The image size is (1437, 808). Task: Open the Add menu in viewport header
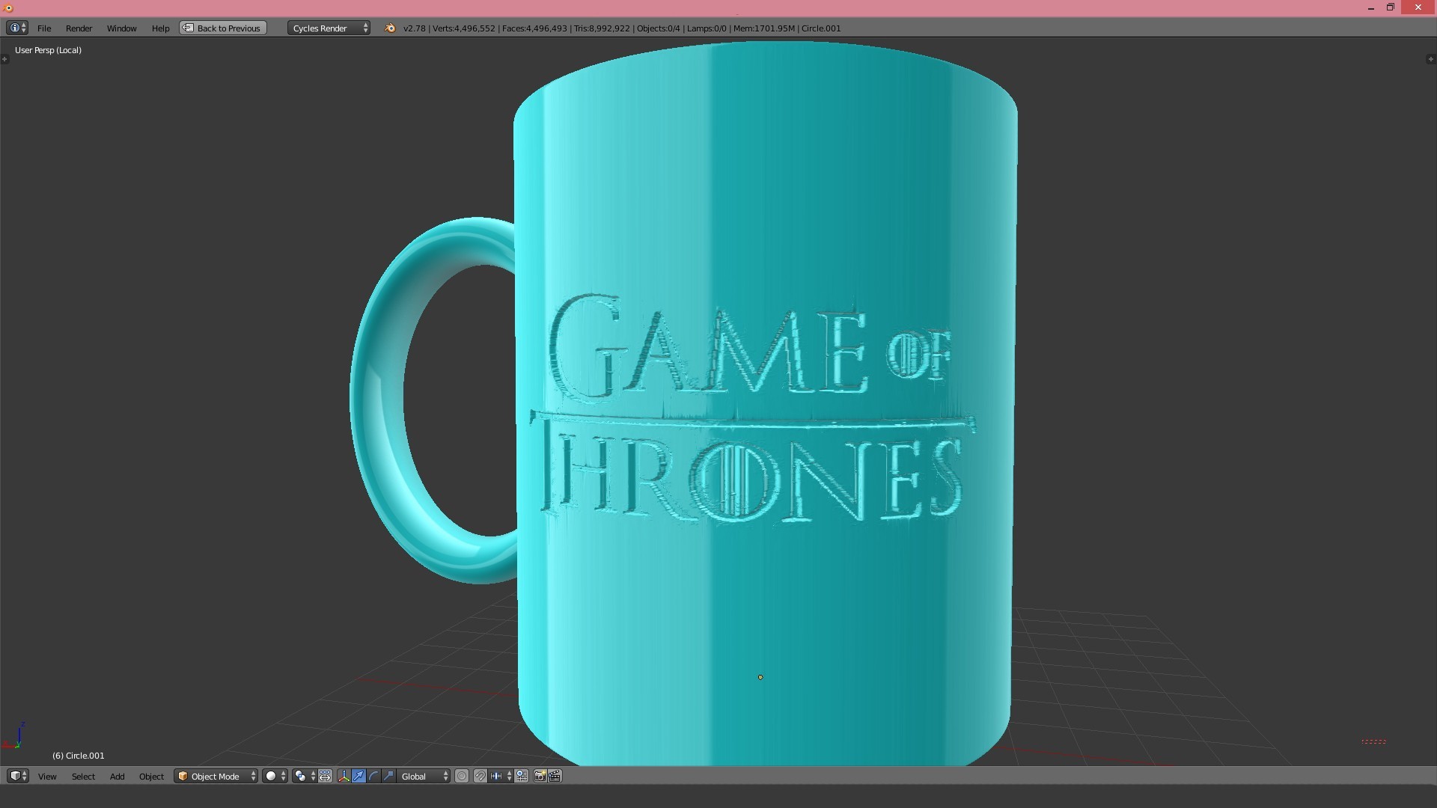(117, 776)
